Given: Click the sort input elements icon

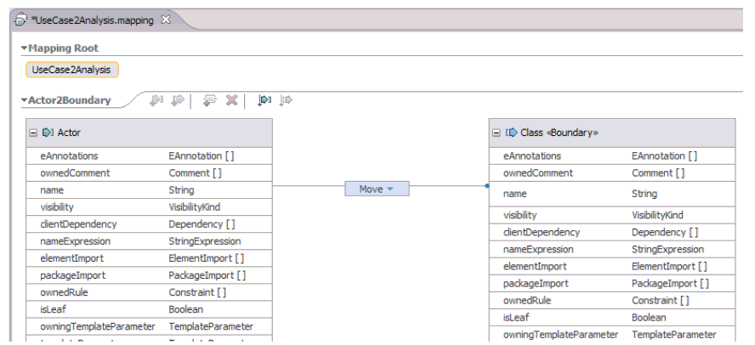Looking at the screenshot, I should pyautogui.click(x=264, y=100).
